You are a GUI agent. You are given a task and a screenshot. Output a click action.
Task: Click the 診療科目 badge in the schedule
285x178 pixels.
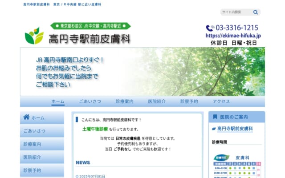point(221,158)
